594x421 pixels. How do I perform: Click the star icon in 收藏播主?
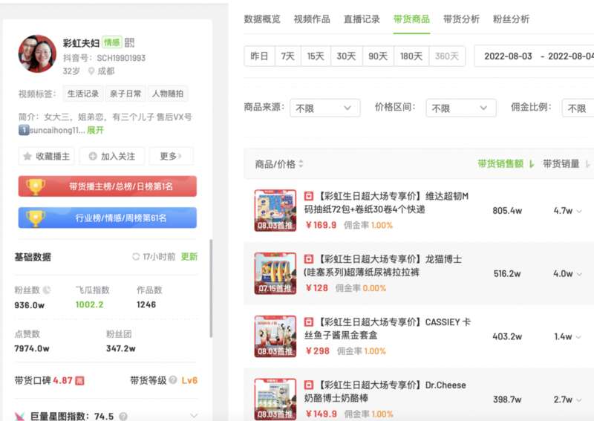27,156
